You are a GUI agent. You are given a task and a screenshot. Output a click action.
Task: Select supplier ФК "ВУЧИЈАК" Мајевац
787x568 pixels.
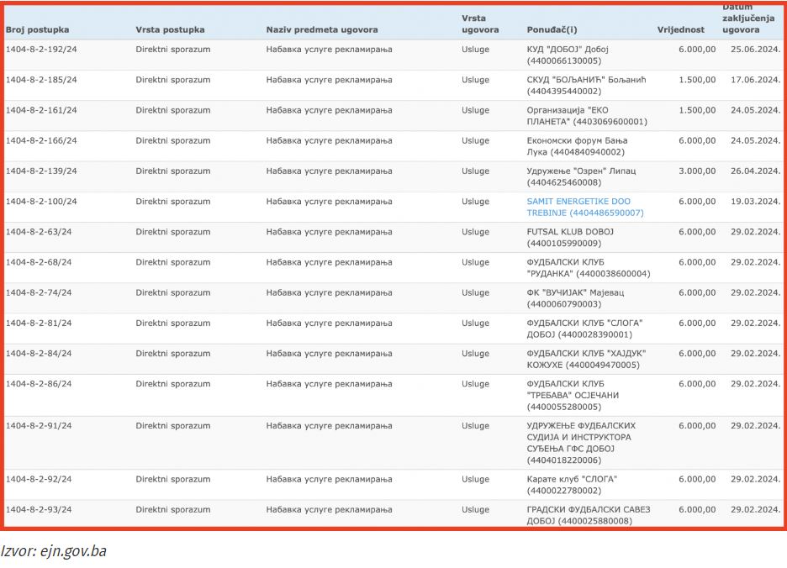[x=575, y=298]
